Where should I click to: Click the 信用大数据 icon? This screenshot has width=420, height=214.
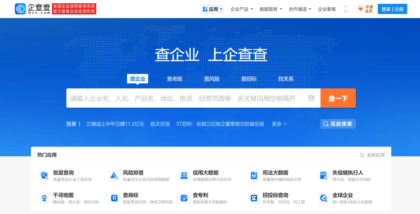click(x=184, y=176)
